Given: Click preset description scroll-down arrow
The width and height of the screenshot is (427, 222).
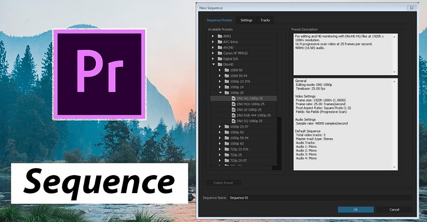Looking at the screenshot, I should 394,72.
